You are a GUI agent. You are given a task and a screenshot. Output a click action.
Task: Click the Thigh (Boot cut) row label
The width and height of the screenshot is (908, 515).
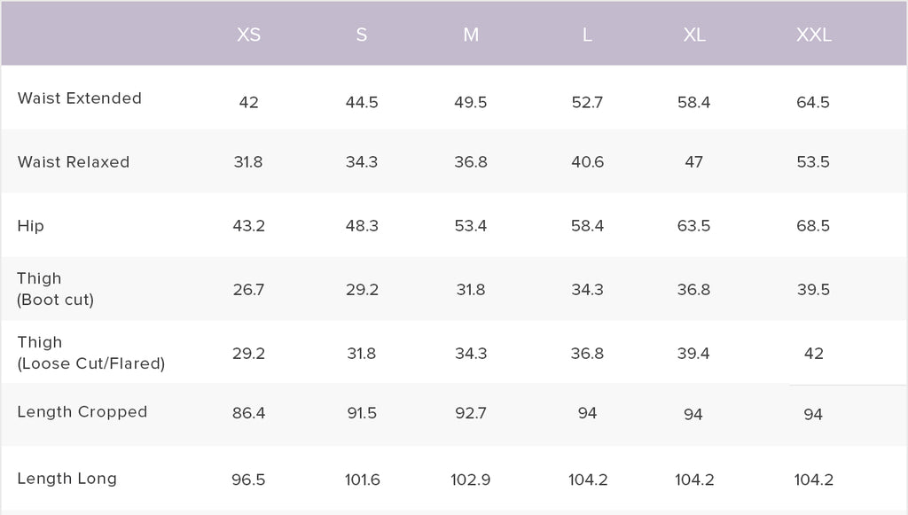(x=55, y=289)
